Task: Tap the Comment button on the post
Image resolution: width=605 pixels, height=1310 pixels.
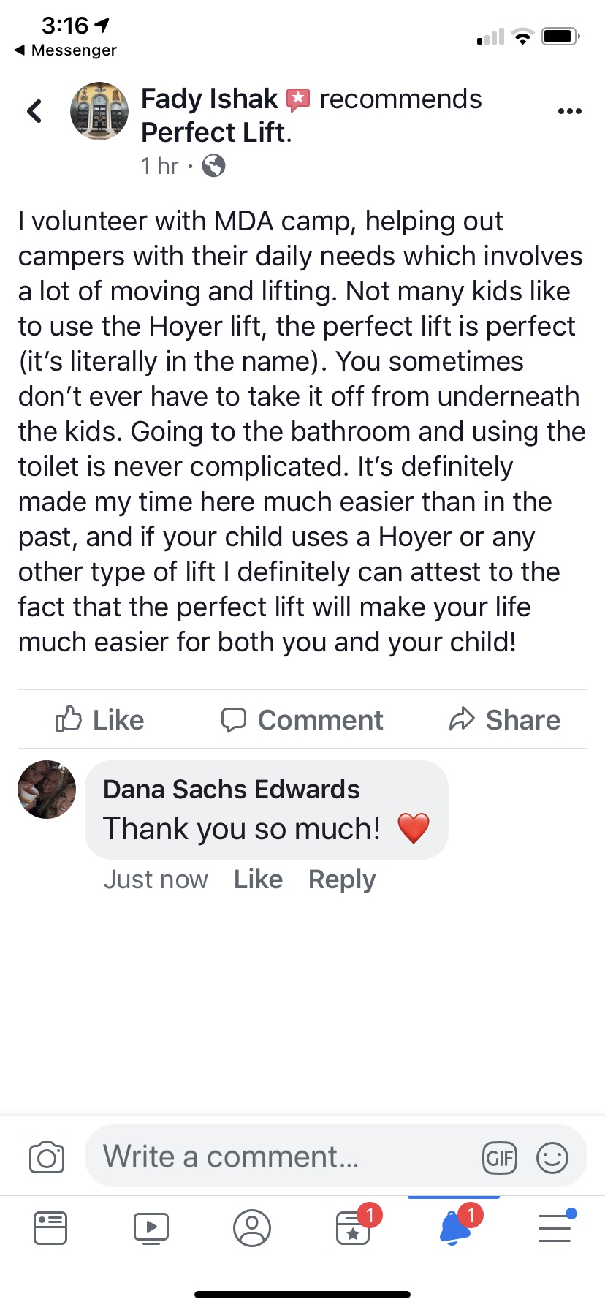Action: click(302, 720)
